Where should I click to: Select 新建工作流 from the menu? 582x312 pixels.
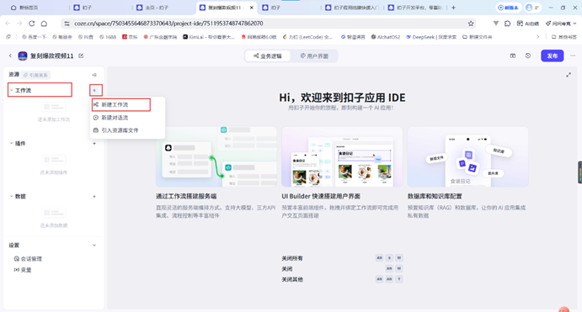point(121,105)
